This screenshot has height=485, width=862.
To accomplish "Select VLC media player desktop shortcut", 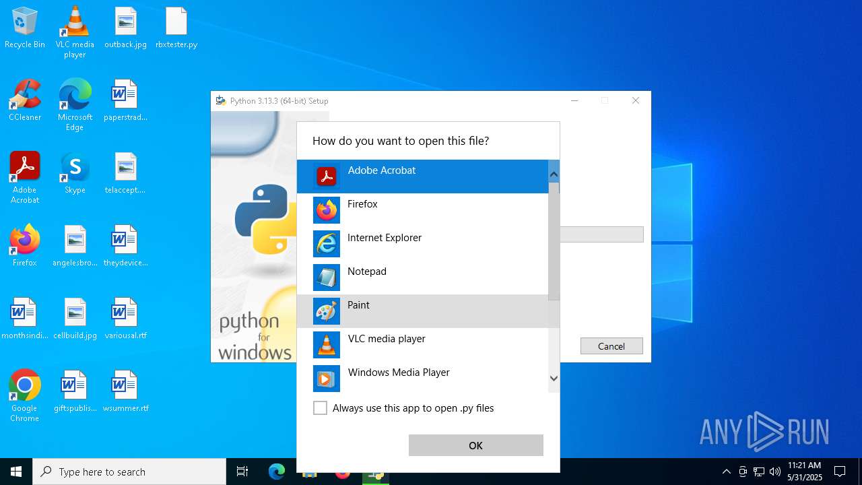I will (75, 32).
